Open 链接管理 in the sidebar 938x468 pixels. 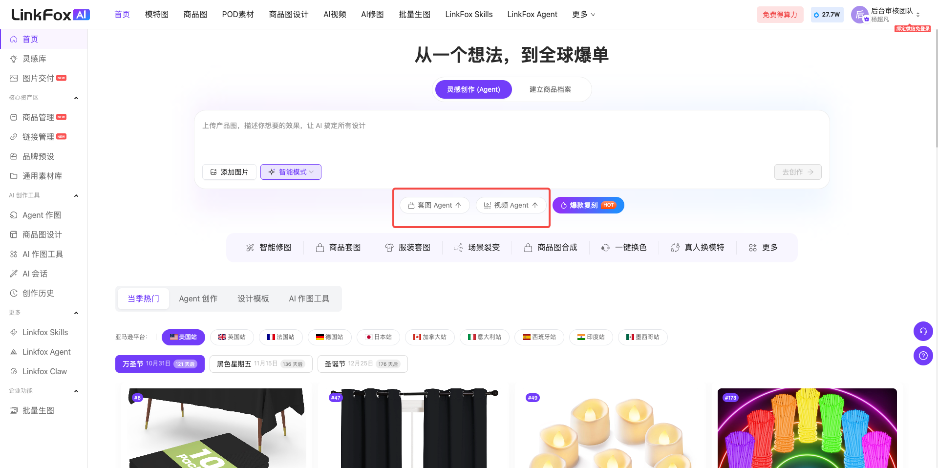click(x=44, y=137)
